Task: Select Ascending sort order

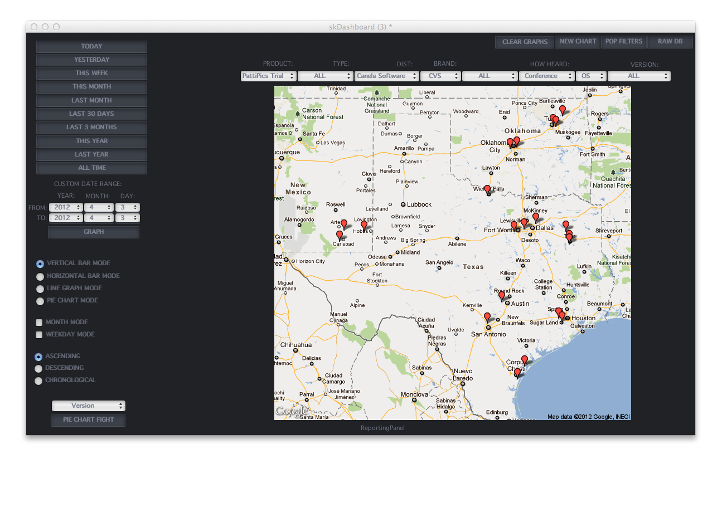Action: click(x=38, y=356)
